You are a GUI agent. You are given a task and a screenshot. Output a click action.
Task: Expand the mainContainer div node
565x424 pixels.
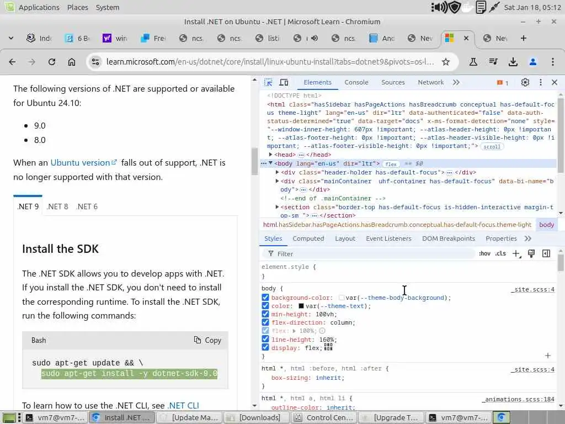[277, 181]
